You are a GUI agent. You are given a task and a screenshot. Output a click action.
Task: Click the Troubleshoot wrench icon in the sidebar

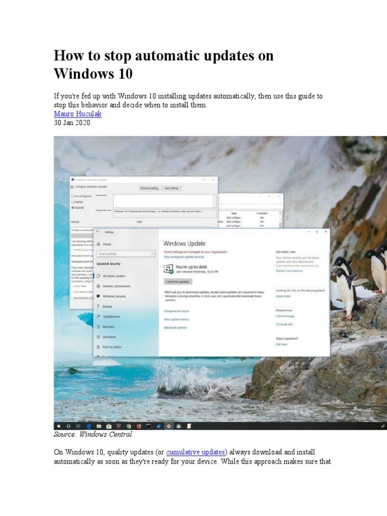click(x=98, y=316)
